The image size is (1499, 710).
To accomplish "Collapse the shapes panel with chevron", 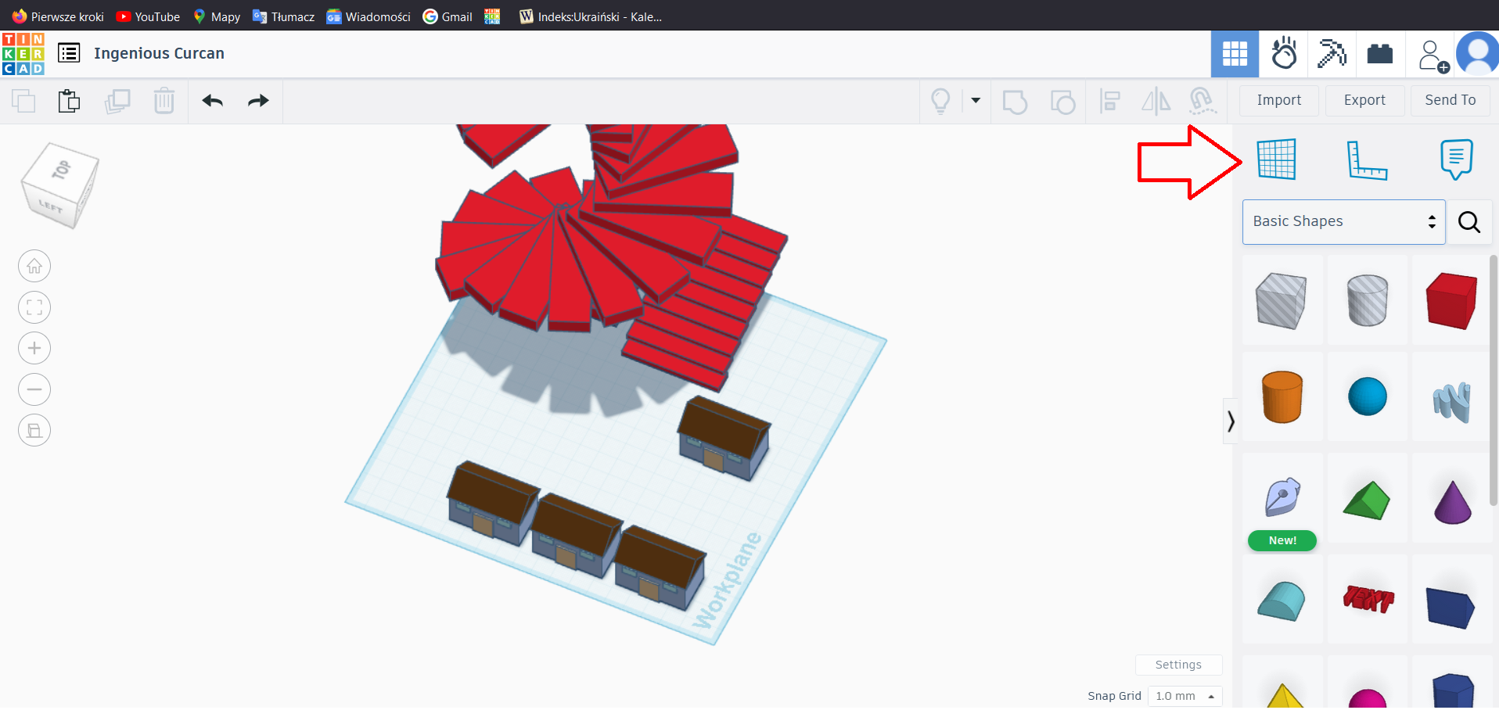I will (x=1231, y=421).
